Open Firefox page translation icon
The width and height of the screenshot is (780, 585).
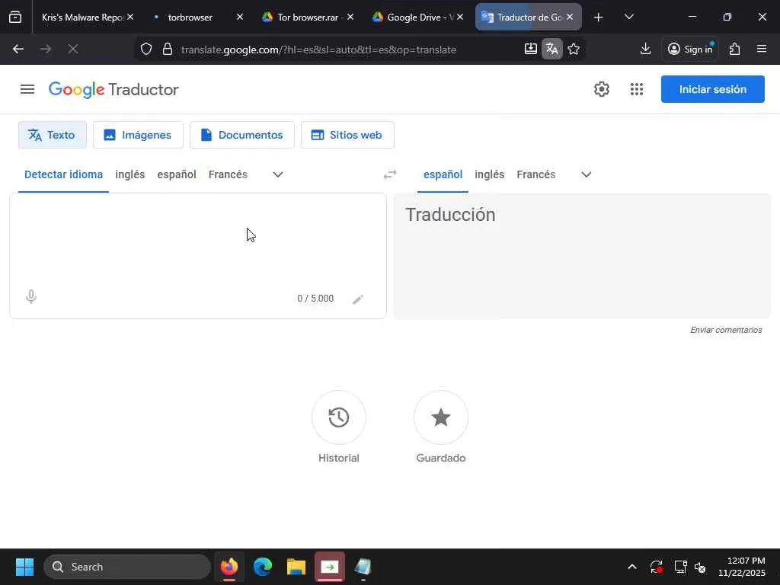pos(551,49)
